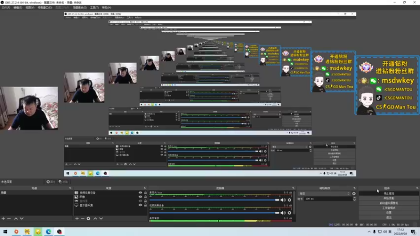420x236 pixels.
Task: Toggle Studio Mode button
Action: coord(388,208)
